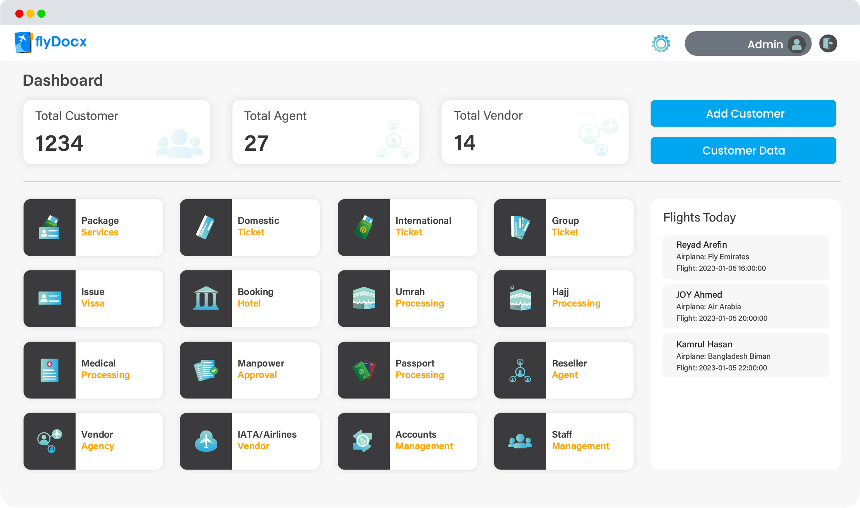860x508 pixels.
Task: Click the Domestic Ticket boarding pass icon
Action: tap(206, 228)
